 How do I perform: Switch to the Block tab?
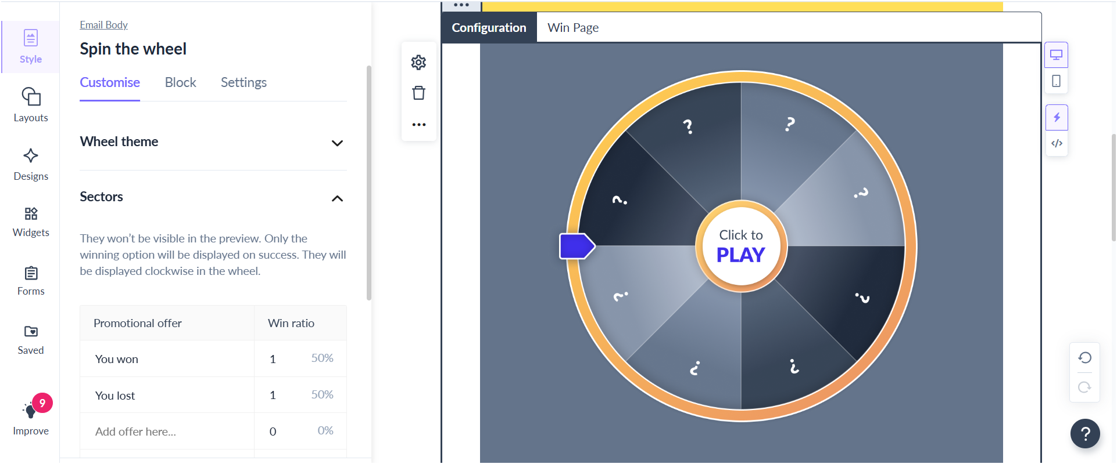180,82
